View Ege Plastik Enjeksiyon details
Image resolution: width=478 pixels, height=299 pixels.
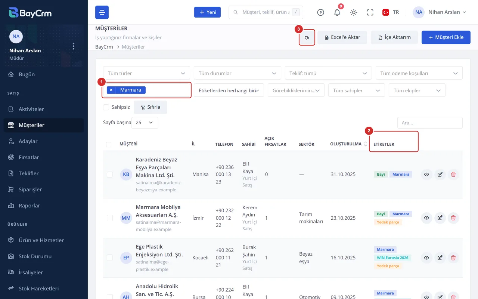[426, 258]
